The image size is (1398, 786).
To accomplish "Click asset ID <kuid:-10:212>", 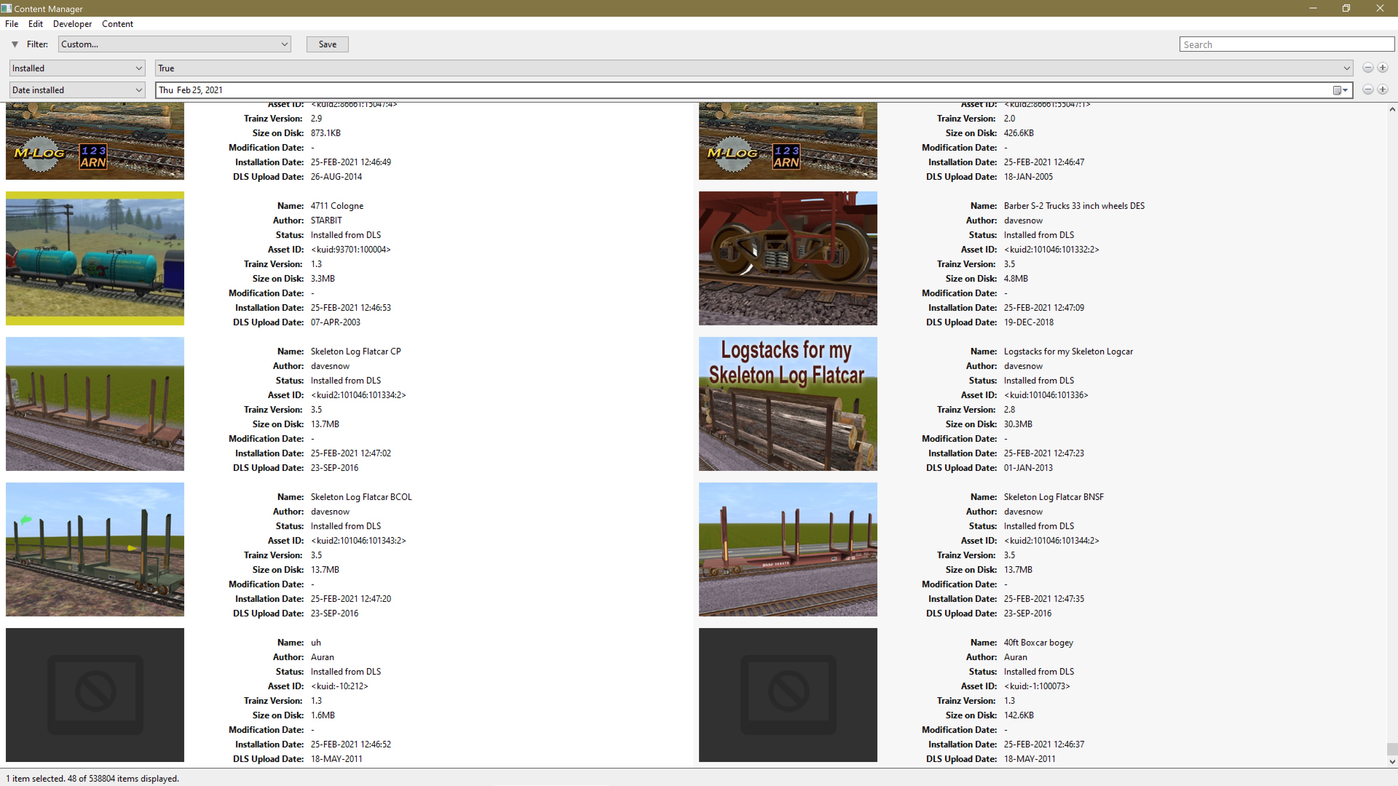I will 339,686.
